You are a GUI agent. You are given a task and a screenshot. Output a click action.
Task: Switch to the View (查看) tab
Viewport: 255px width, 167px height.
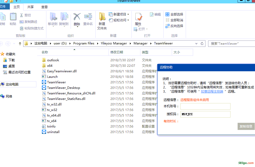pyautogui.click(x=45, y=7)
